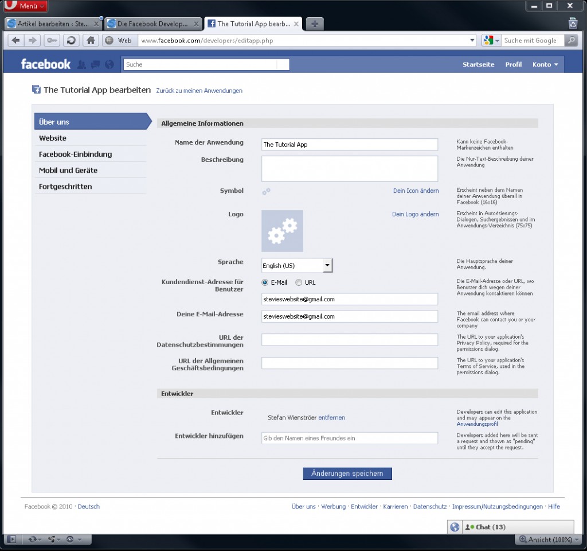Screen dimensions: 587x551
Task: Open the Google search engine selector
Action: [491, 40]
